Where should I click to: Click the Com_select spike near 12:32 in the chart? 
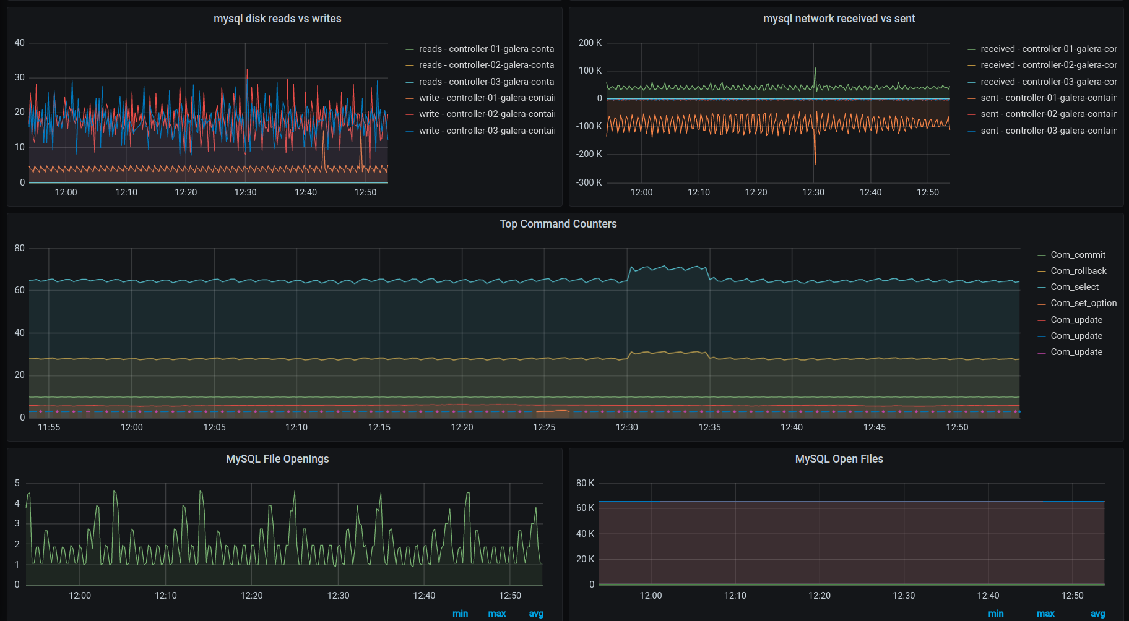[x=665, y=267]
